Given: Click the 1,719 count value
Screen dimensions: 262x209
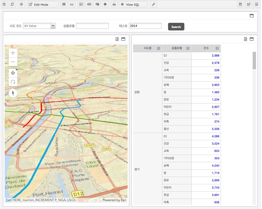Looking at the screenshot, I should [x=216, y=173].
